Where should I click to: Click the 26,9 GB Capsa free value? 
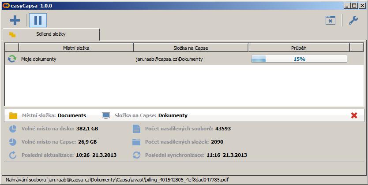87,142
